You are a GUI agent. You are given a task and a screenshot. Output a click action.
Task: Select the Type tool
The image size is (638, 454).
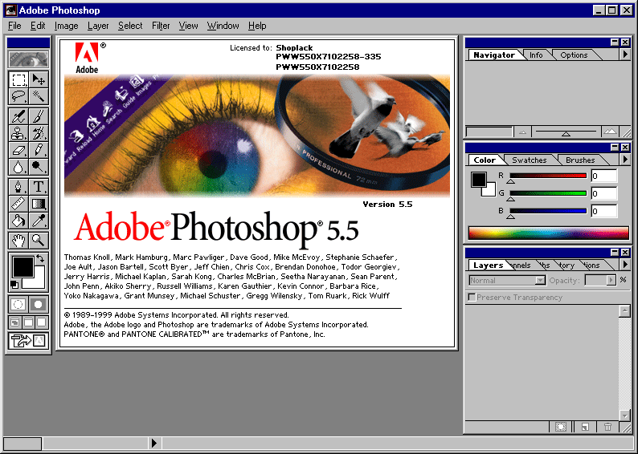click(x=39, y=187)
